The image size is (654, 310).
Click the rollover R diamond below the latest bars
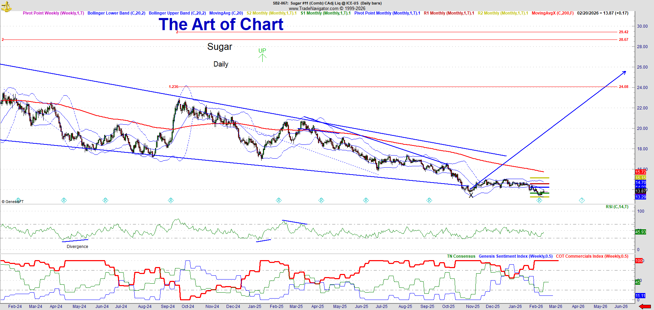[x=539, y=200]
